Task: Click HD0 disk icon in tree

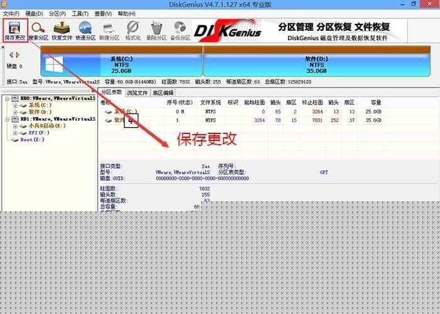Action: point(16,98)
